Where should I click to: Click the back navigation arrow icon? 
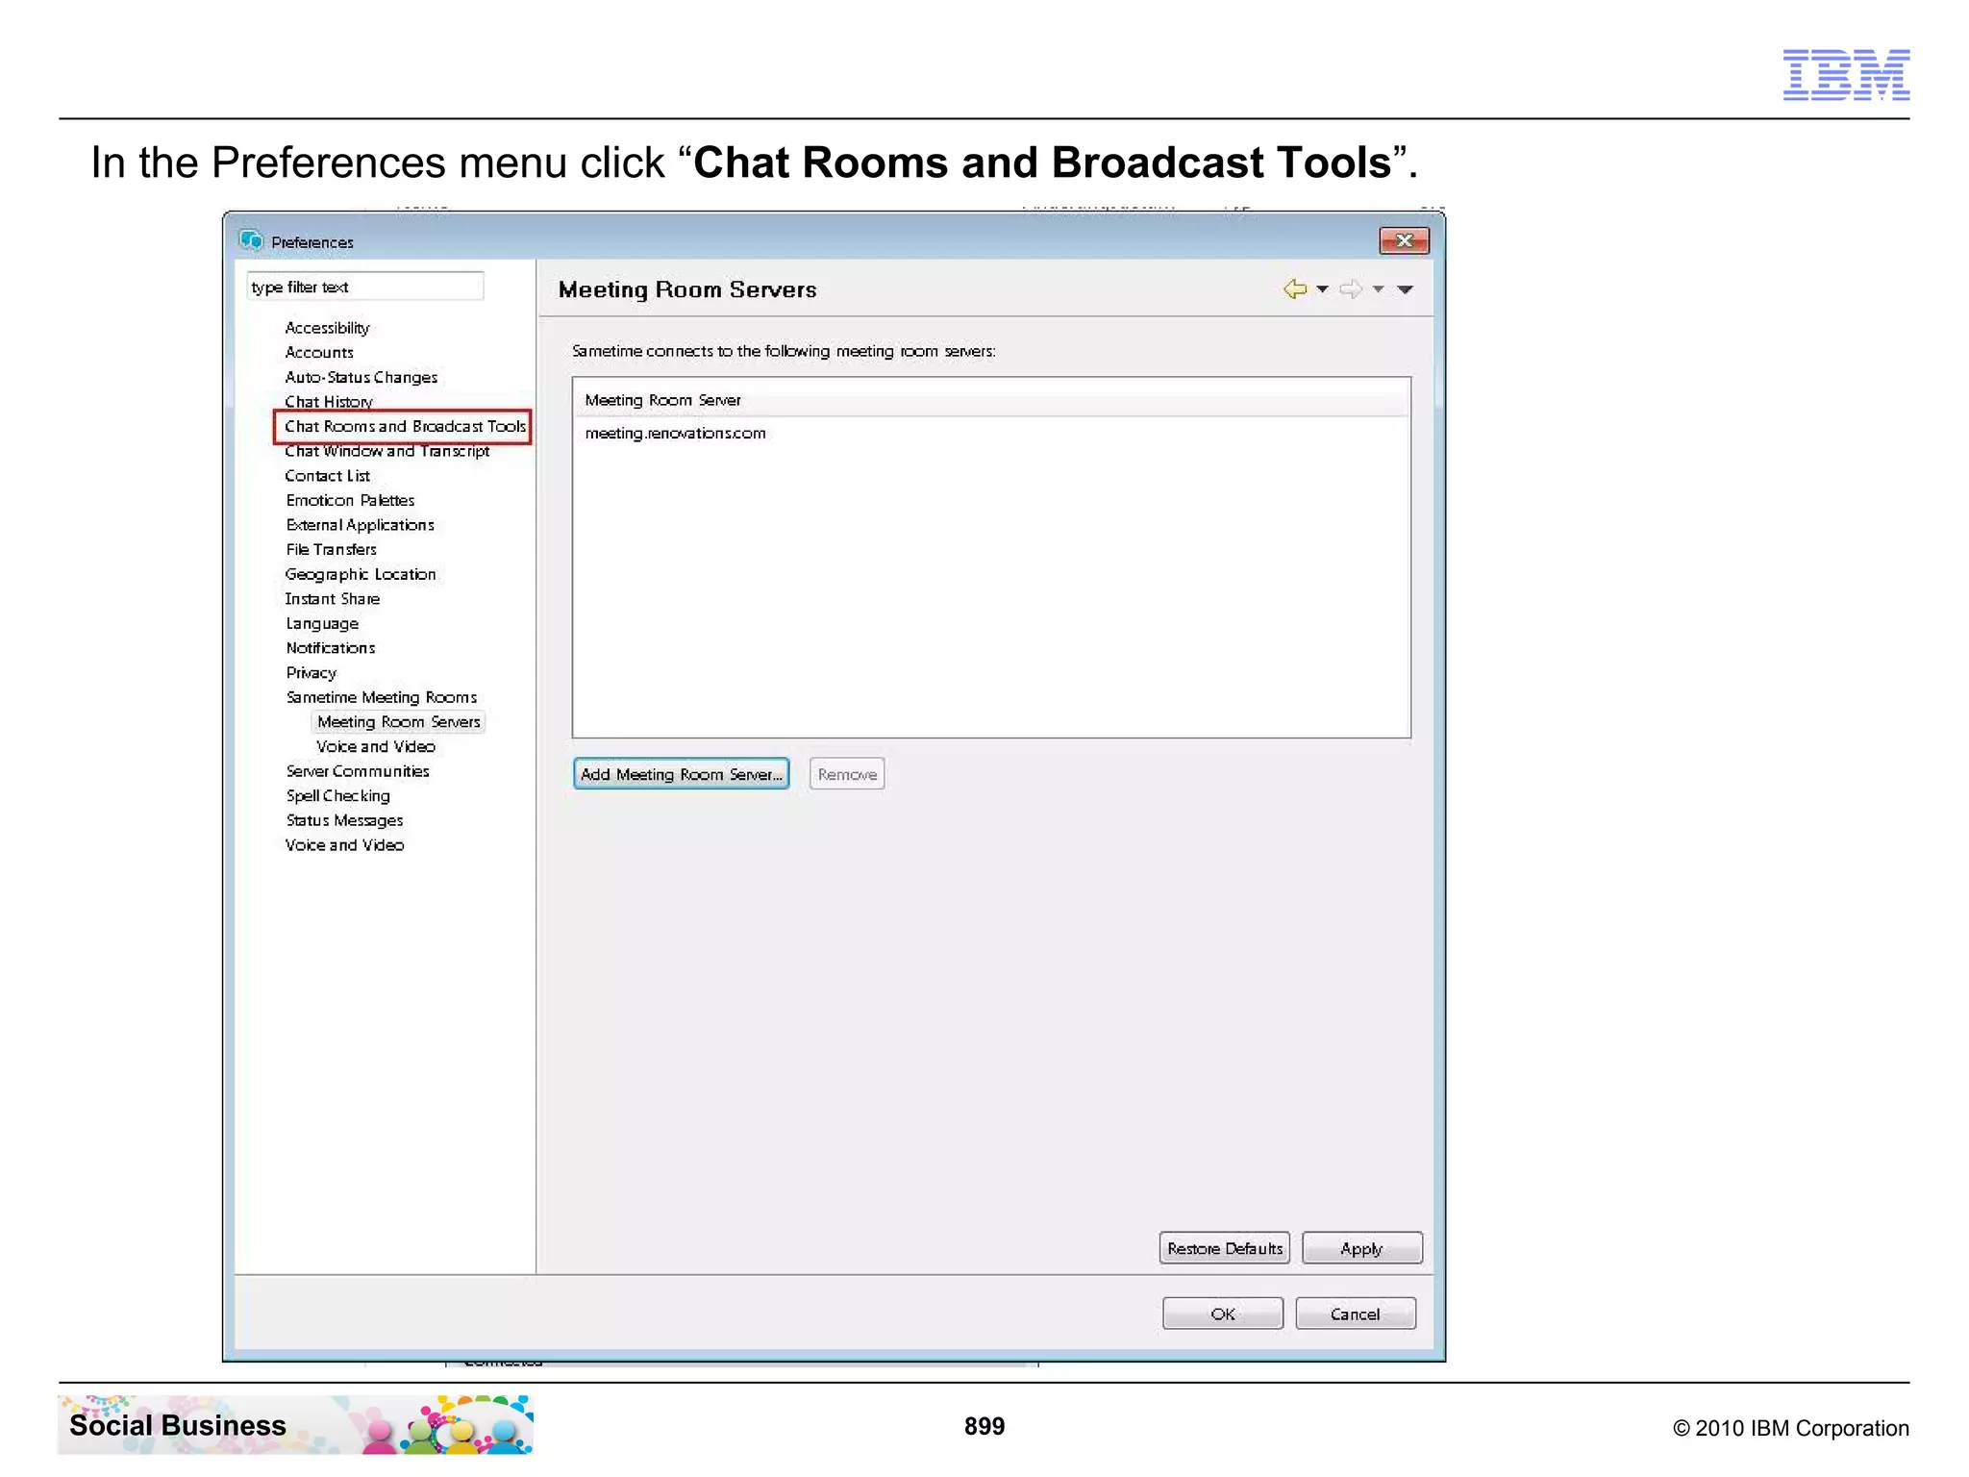coord(1295,288)
